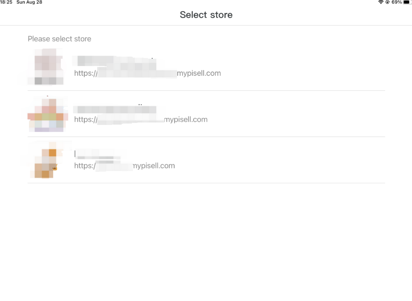This screenshot has height=301, width=412.
Task: Select the first store's blurred name text
Action: pos(114,62)
